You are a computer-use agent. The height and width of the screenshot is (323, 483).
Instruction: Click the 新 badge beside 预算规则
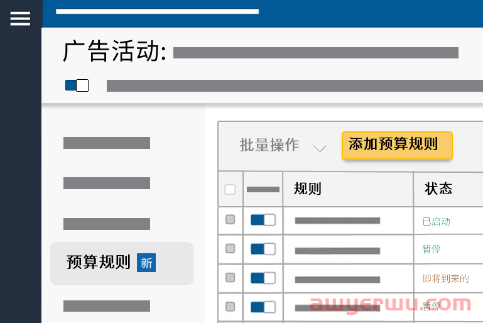point(146,263)
